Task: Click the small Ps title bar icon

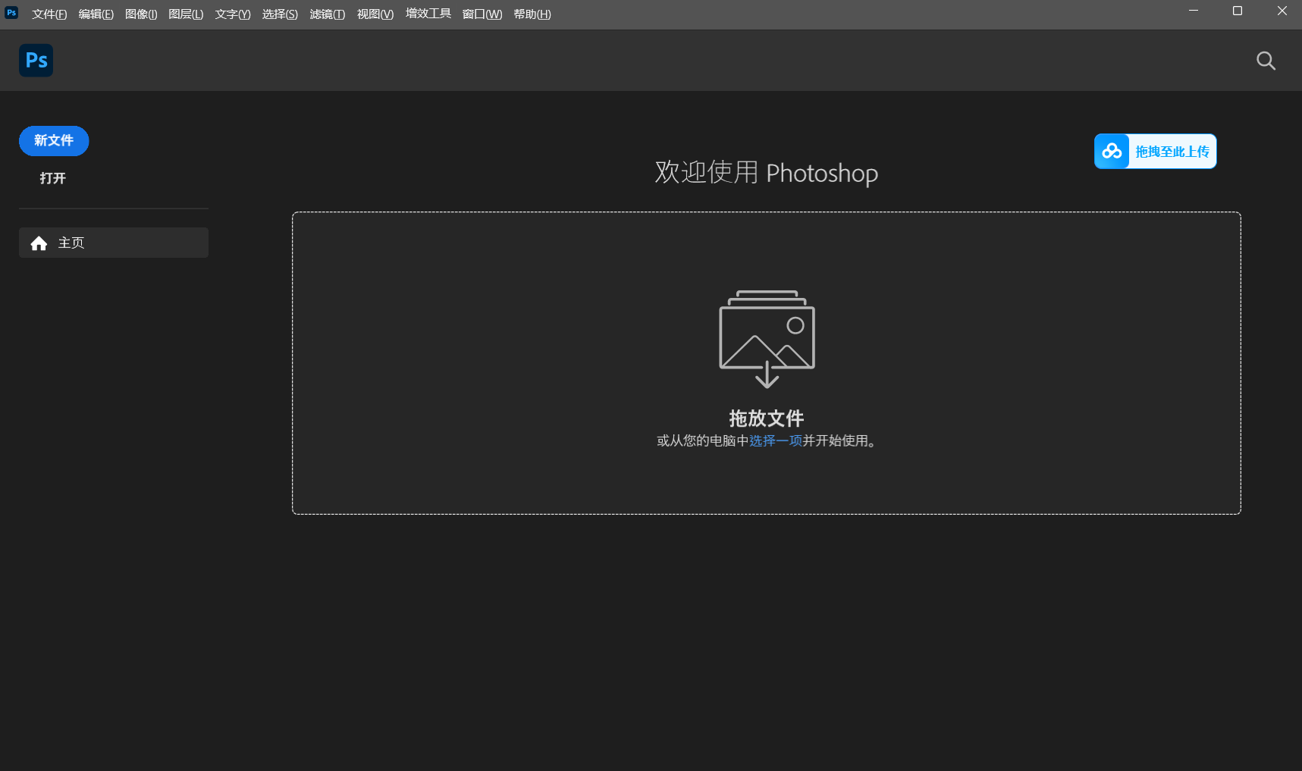Action: point(11,12)
